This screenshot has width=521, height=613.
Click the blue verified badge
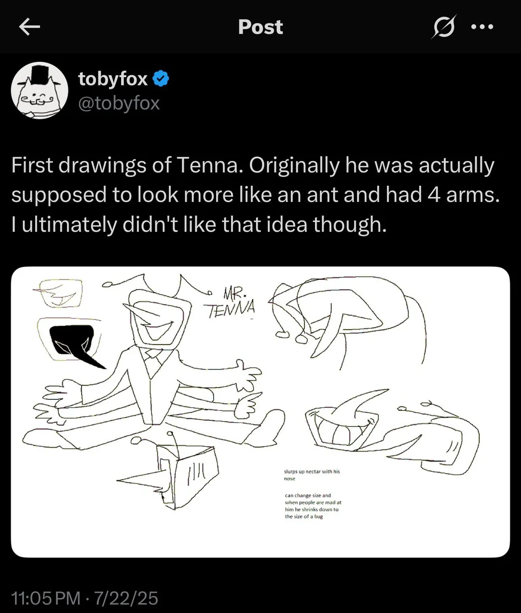161,78
